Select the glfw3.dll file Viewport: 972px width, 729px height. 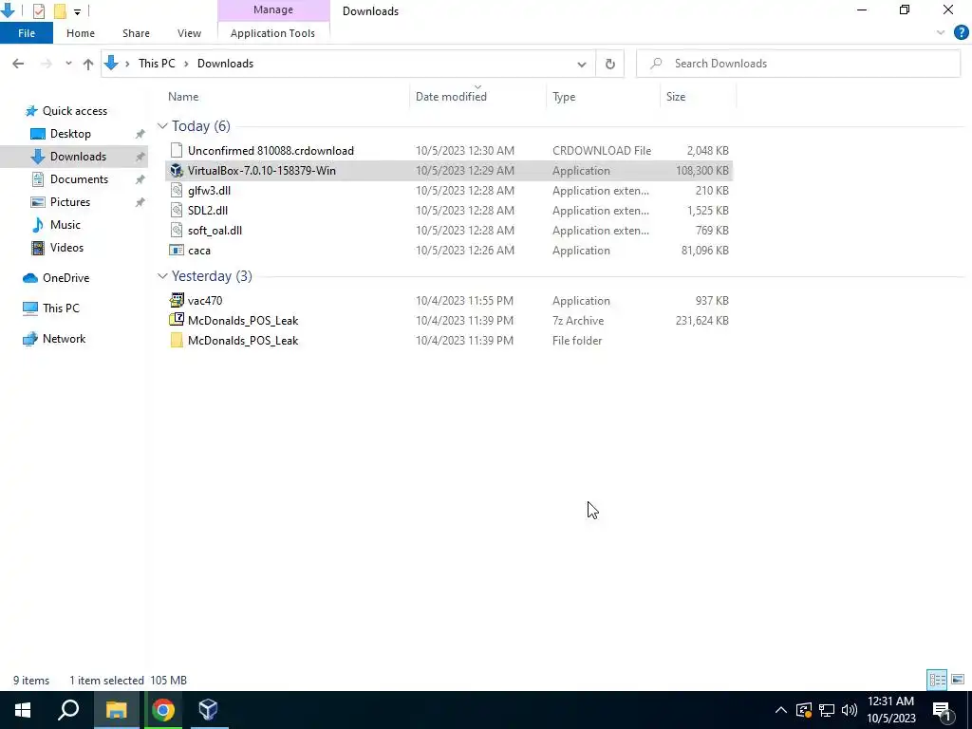pyautogui.click(x=209, y=190)
